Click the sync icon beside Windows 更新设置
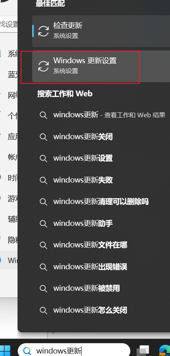Image resolution: width=170 pixels, height=356 pixels. [43, 66]
